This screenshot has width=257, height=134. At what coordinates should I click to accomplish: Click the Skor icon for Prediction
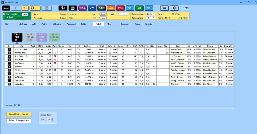point(55,60)
